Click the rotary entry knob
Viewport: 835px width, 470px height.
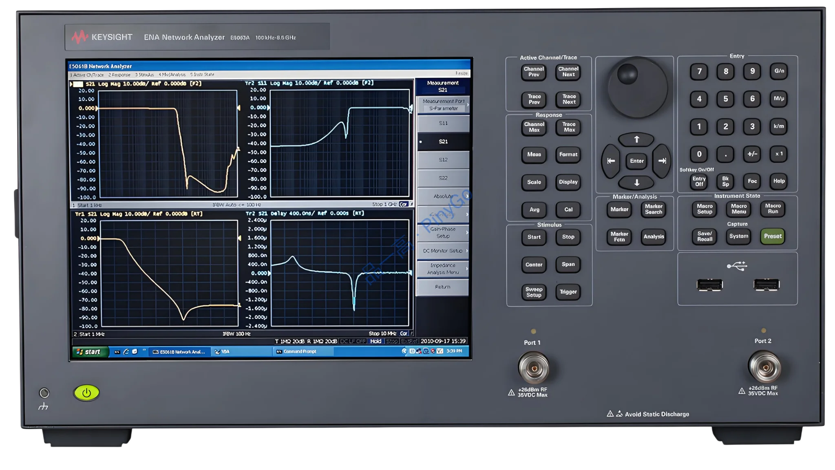pos(638,87)
